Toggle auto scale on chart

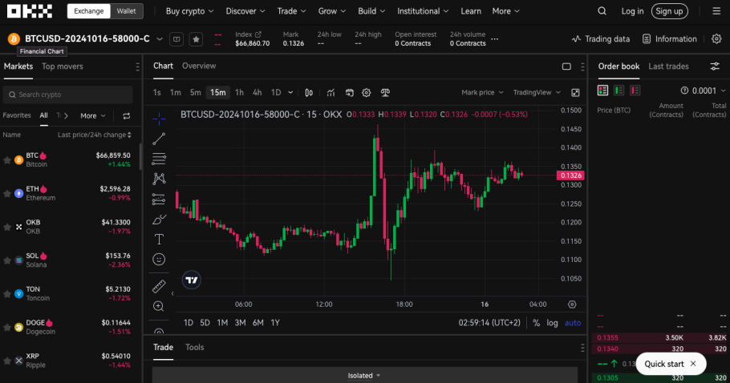pyautogui.click(x=573, y=323)
